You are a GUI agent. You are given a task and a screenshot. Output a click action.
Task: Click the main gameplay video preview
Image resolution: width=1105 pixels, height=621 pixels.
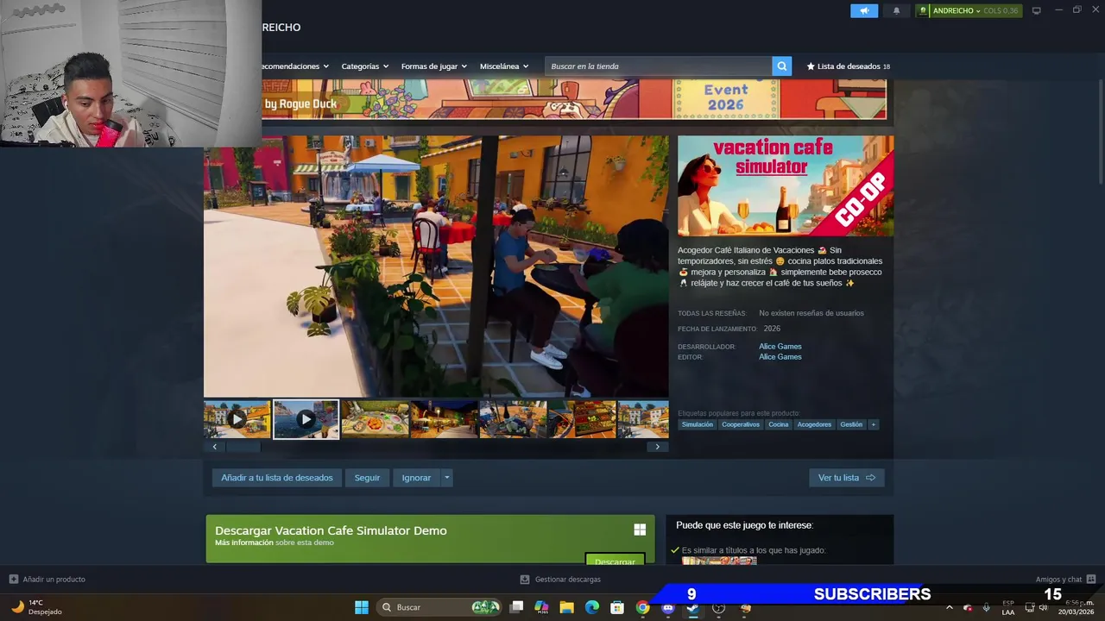(x=436, y=266)
